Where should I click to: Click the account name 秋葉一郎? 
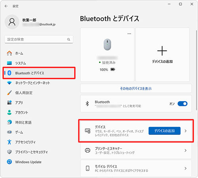29,20
